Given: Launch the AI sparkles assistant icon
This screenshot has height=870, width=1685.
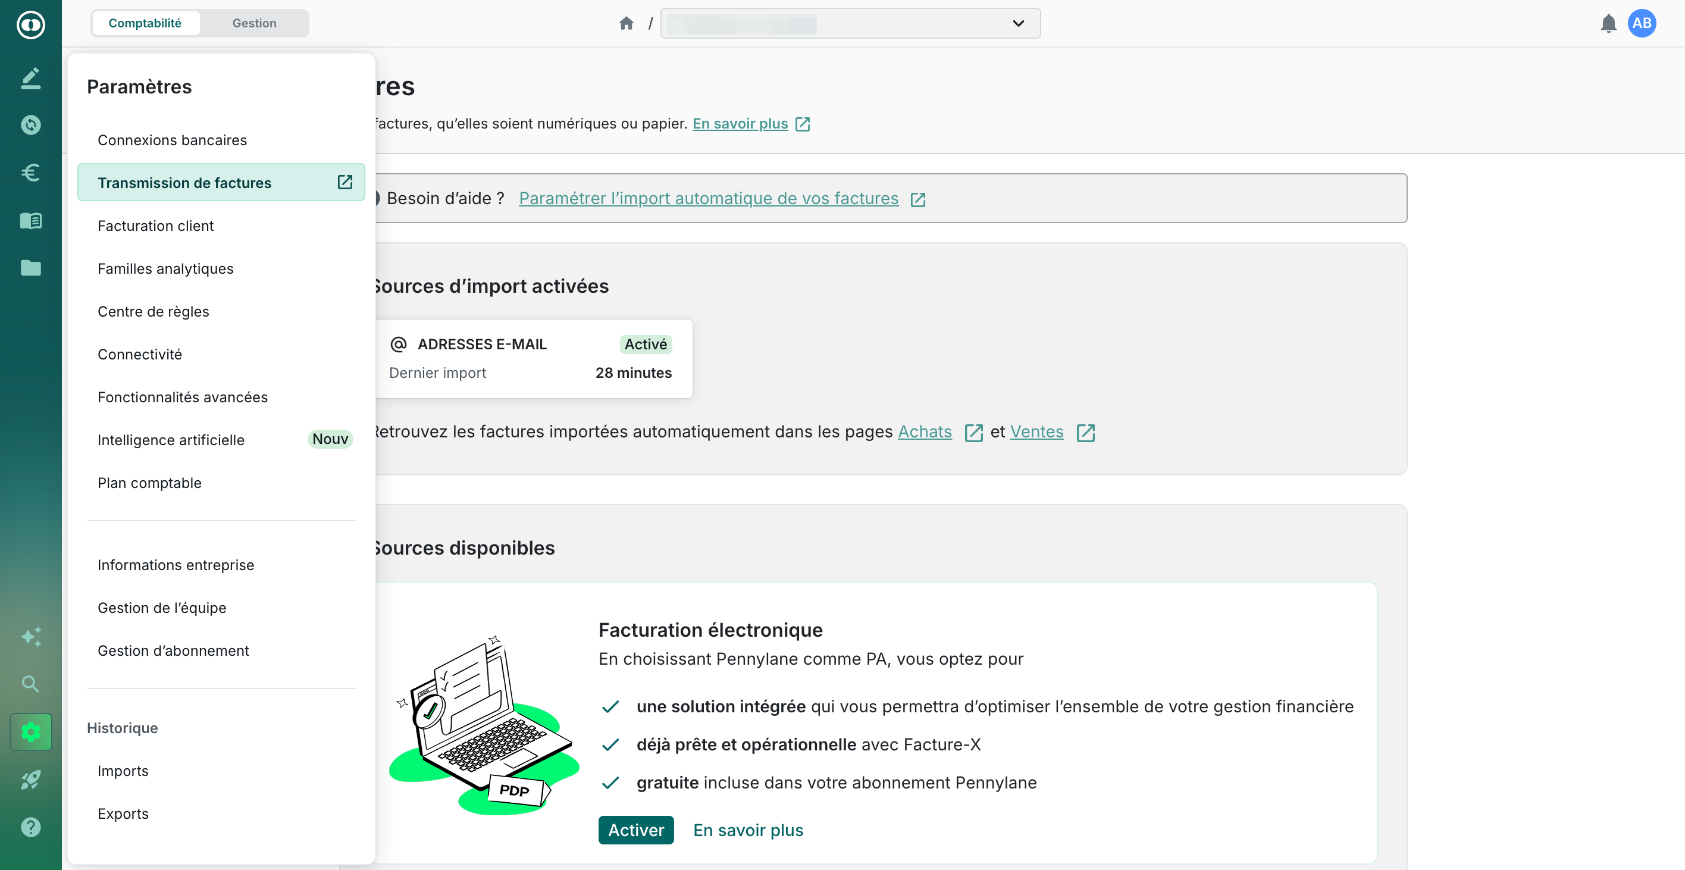Looking at the screenshot, I should point(30,637).
